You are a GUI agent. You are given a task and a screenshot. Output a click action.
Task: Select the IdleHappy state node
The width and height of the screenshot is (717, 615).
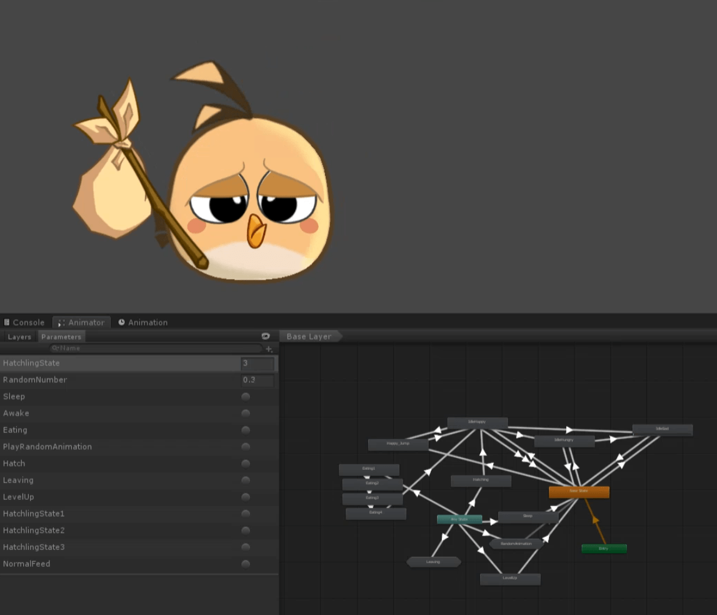(476, 422)
